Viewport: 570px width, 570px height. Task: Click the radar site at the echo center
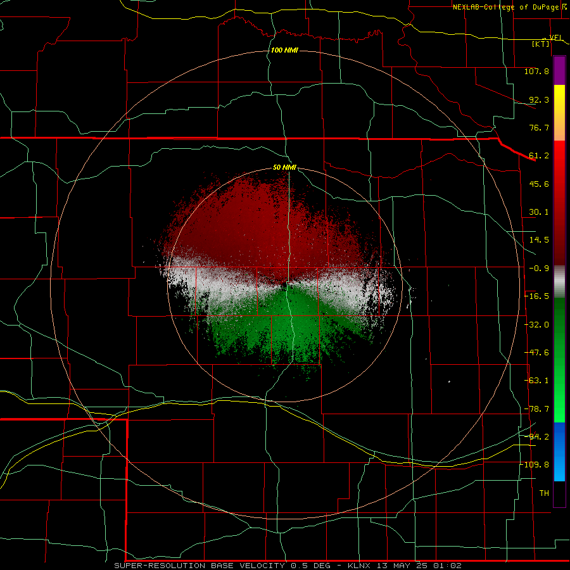pos(284,284)
